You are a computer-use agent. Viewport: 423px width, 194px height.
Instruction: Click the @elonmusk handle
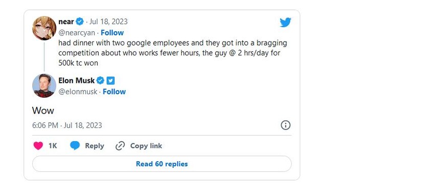click(x=78, y=92)
